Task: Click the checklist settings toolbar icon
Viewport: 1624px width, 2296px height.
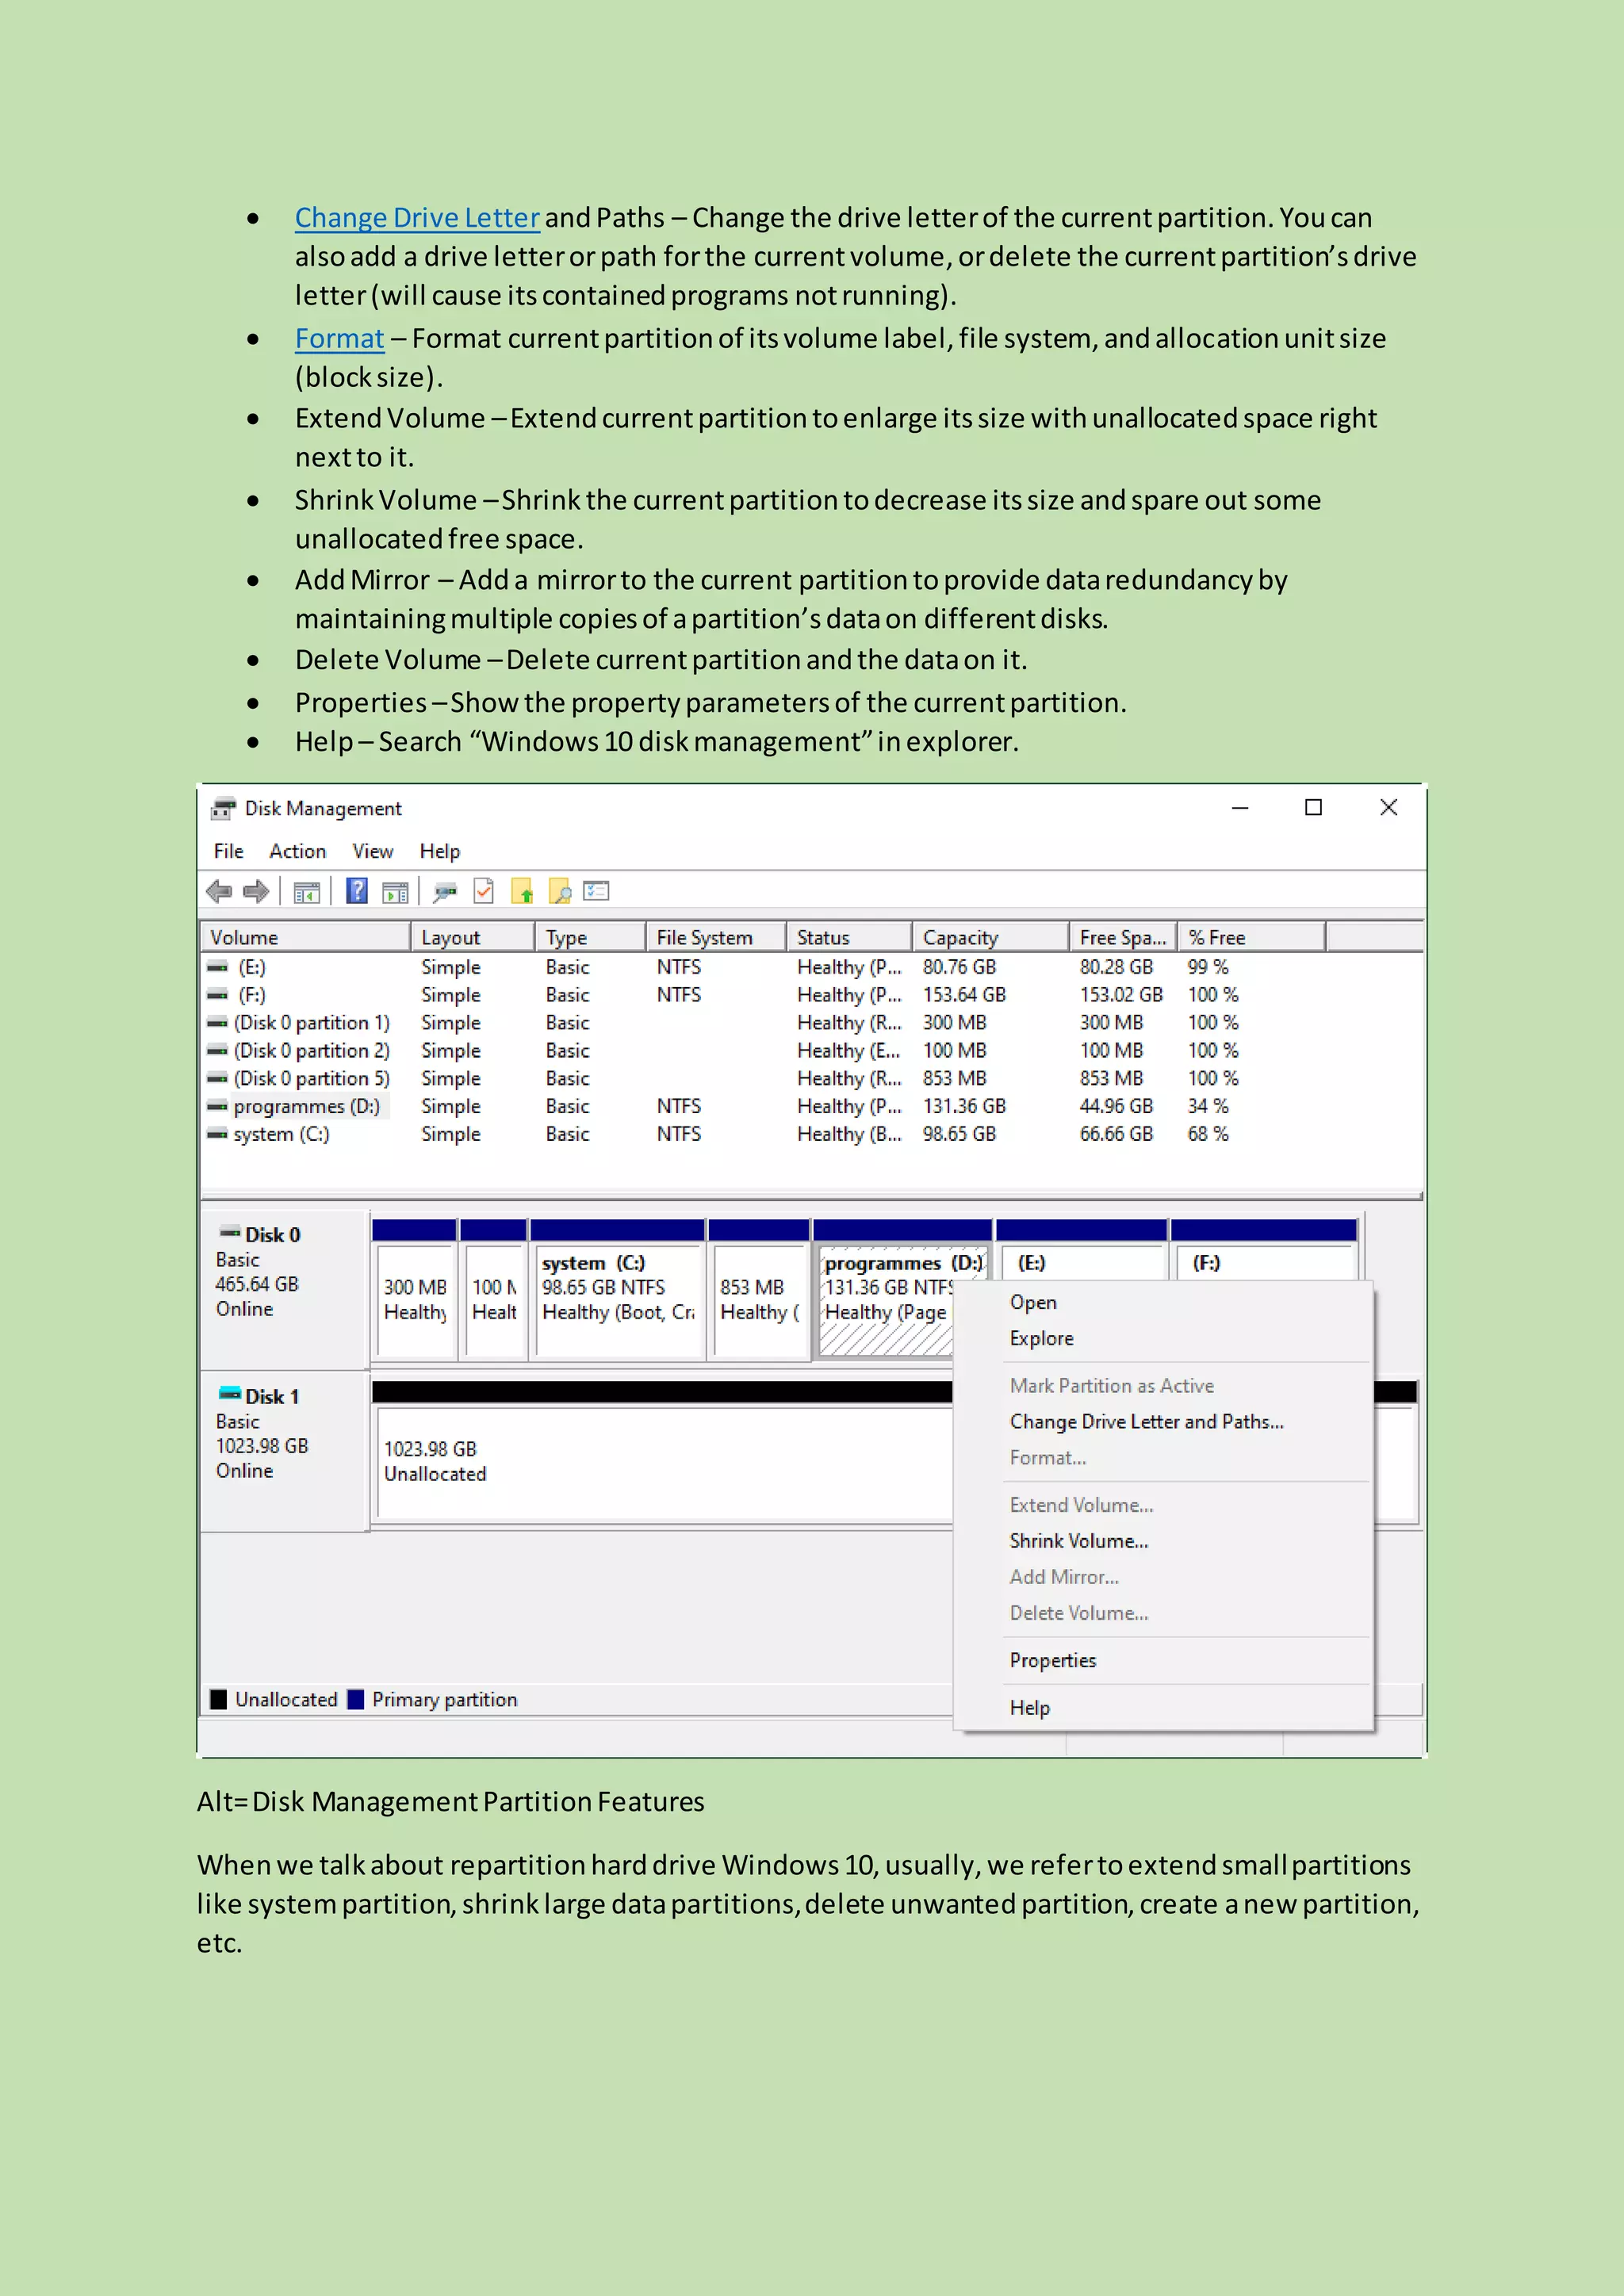Action: 596,890
